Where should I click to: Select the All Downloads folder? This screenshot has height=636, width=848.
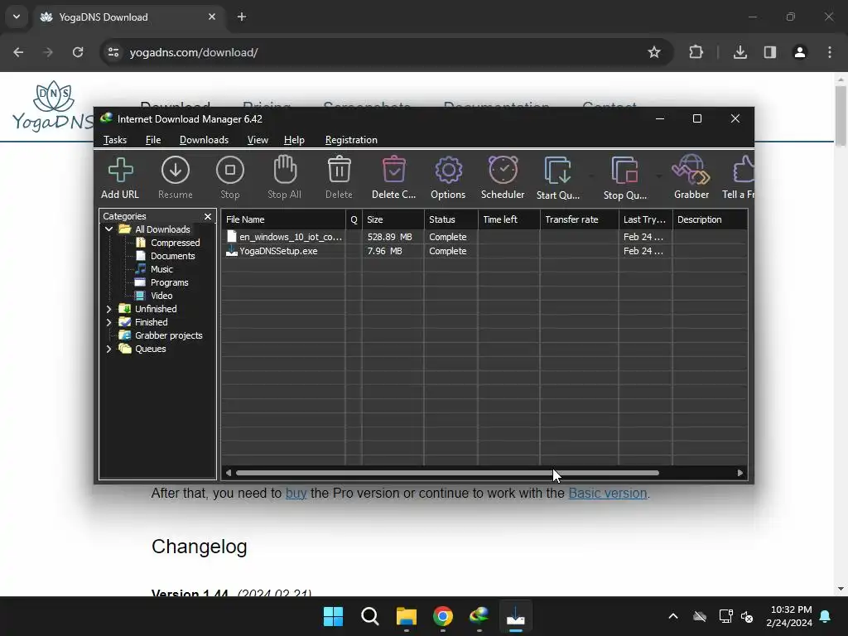tap(162, 229)
